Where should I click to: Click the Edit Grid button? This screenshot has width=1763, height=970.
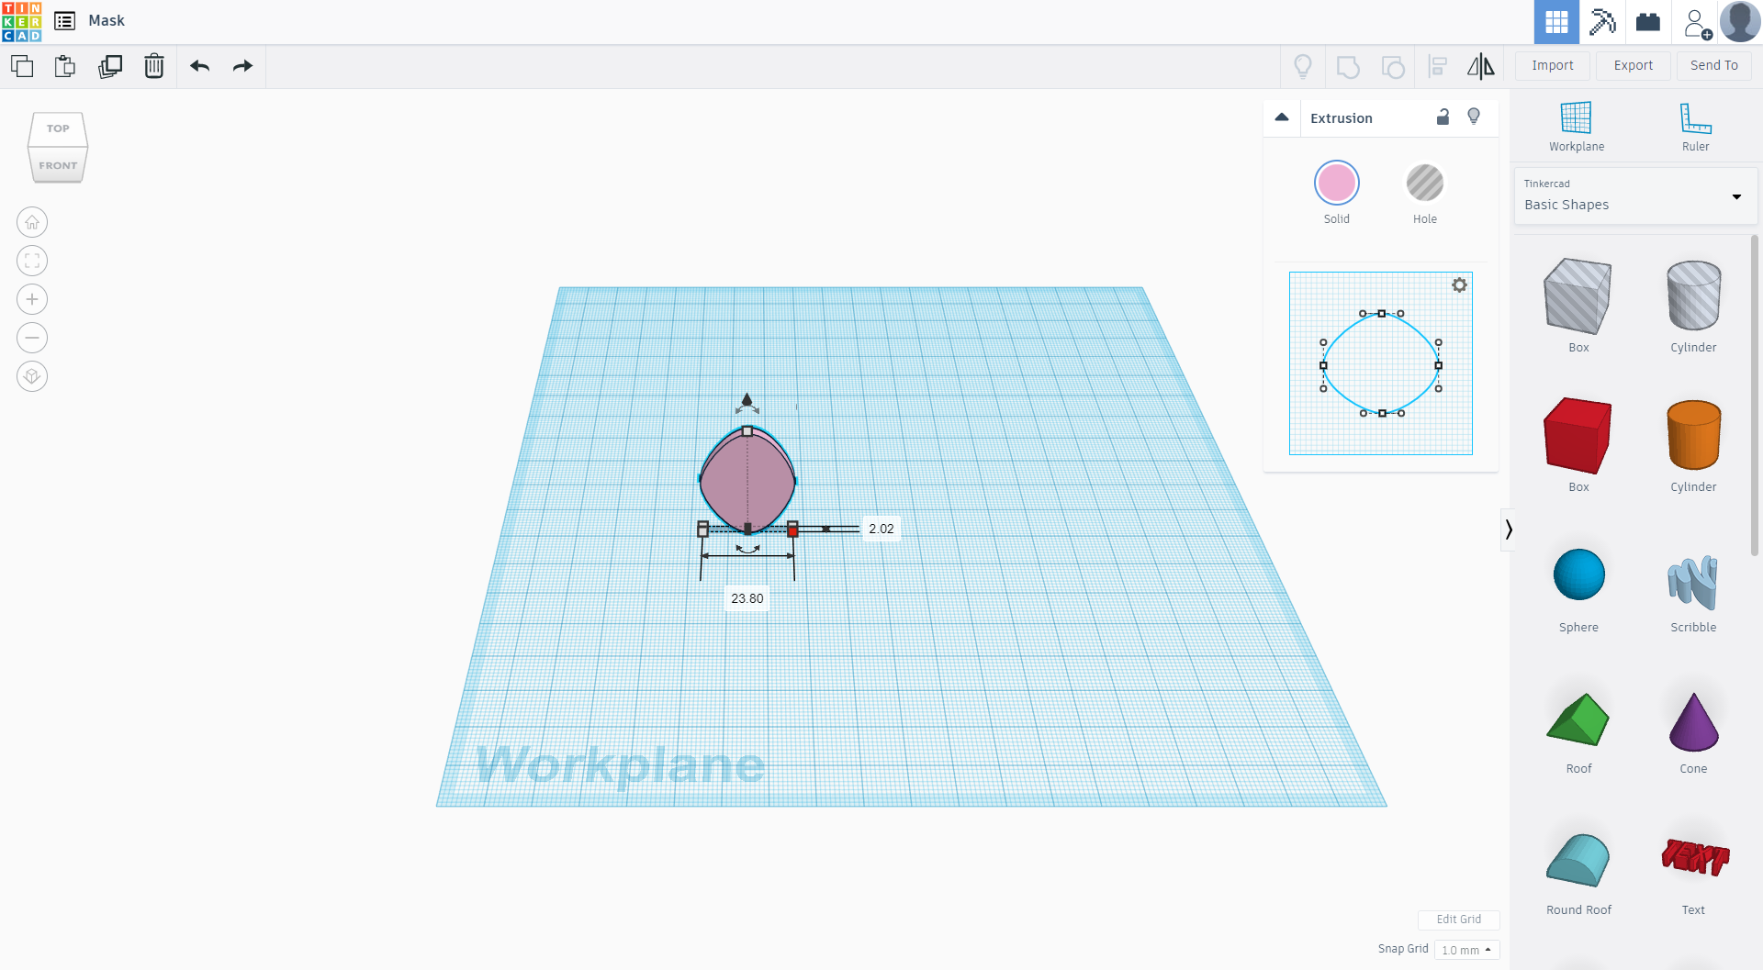[1458, 920]
